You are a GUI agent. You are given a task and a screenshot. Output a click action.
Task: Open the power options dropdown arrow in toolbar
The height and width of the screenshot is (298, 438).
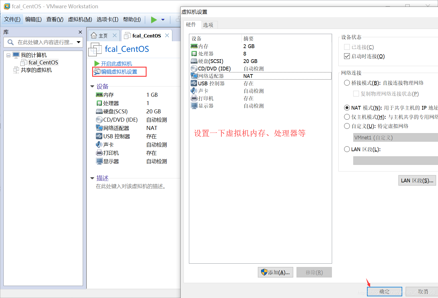(163, 20)
